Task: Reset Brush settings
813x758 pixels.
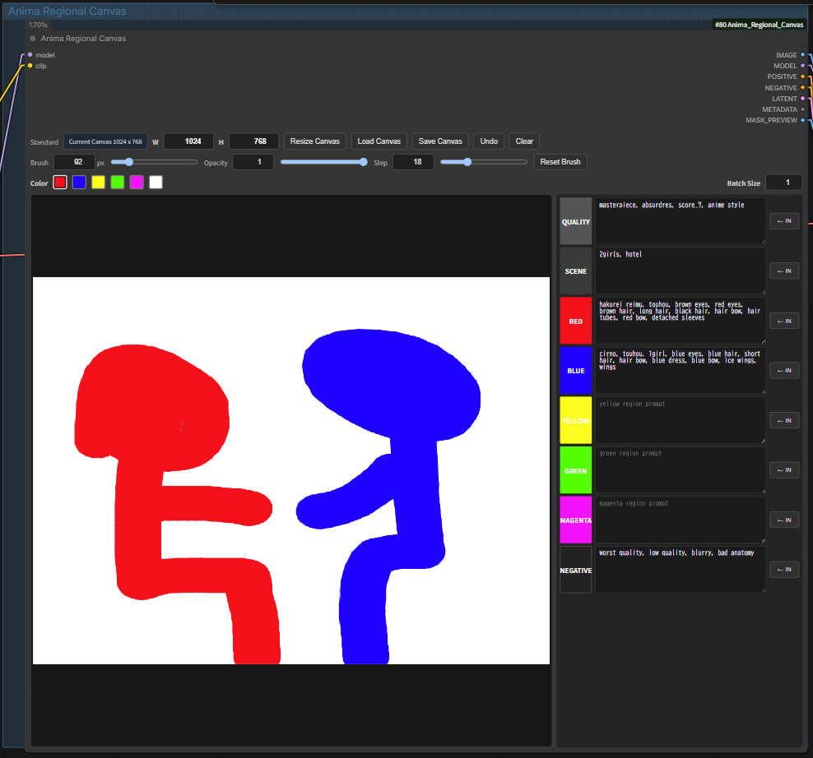Action: 560,162
